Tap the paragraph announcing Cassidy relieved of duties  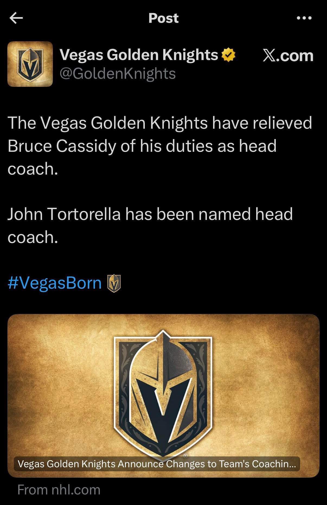[159, 146]
